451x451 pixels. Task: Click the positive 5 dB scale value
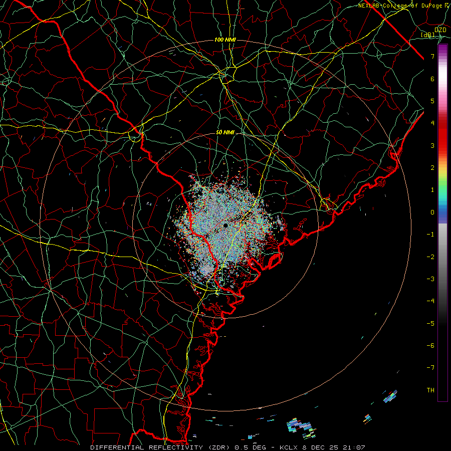tap(432, 101)
